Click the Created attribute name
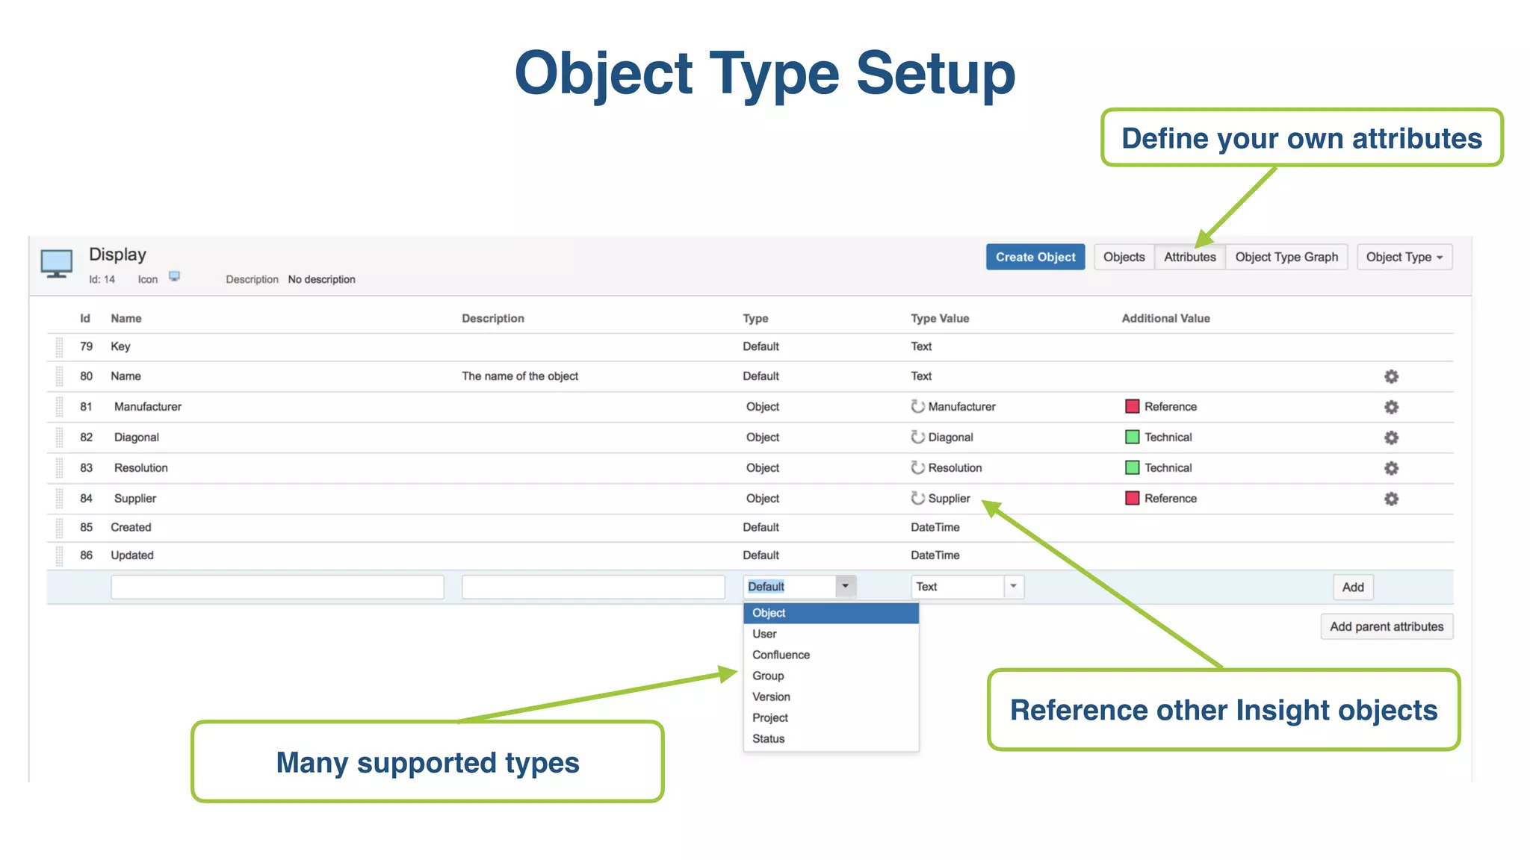The height and width of the screenshot is (860, 1530). tap(131, 527)
